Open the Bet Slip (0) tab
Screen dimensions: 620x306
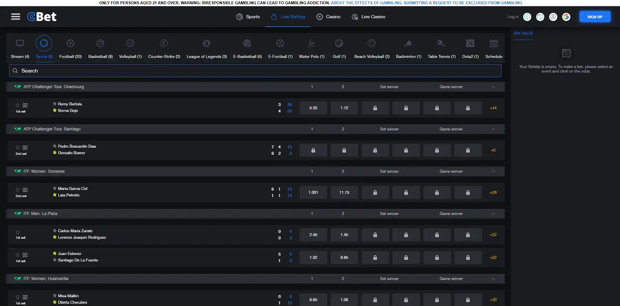pos(523,33)
